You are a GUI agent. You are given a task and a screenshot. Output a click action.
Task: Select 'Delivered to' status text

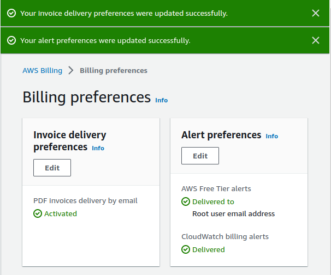(x=213, y=201)
